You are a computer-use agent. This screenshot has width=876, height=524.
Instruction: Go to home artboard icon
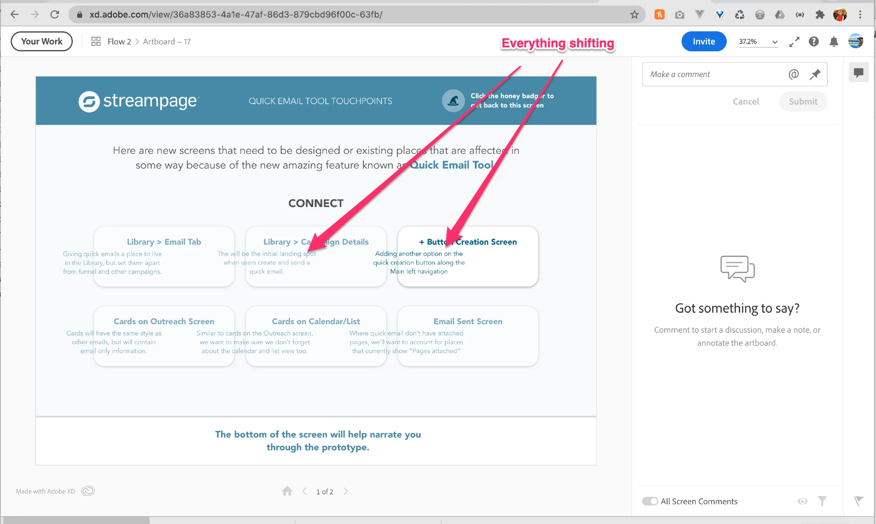287,491
